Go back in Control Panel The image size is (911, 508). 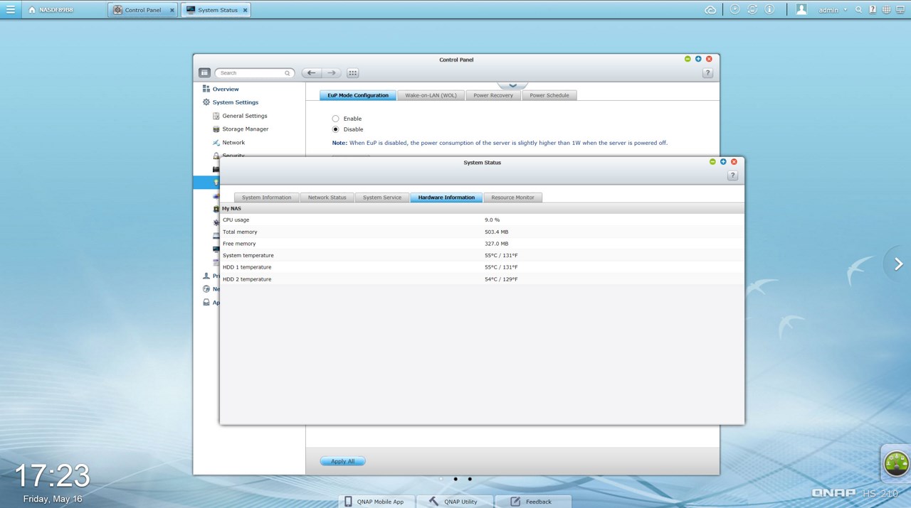(311, 72)
